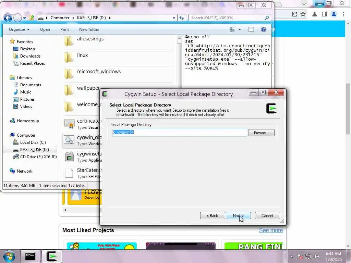Viewport: 351px width, 263px height.
Task: Click the < Back button in setup
Action: tap(213, 216)
